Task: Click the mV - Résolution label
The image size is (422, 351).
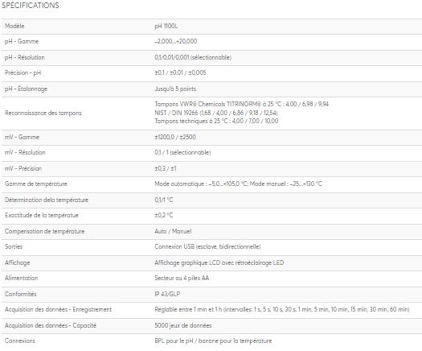Action: tap(25, 153)
